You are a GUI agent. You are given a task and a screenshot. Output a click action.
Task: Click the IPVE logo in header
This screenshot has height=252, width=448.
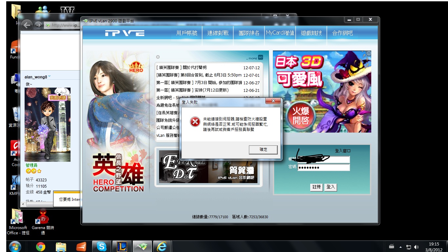coord(125,33)
